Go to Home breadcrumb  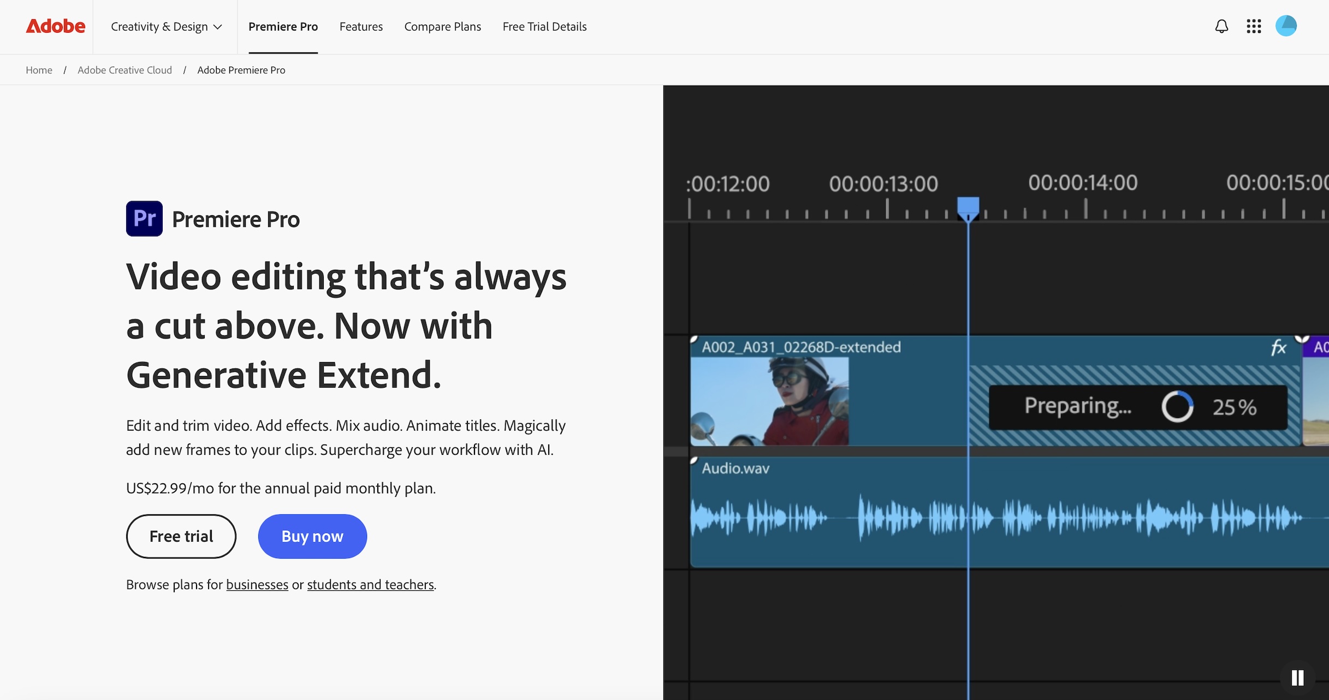tap(39, 70)
